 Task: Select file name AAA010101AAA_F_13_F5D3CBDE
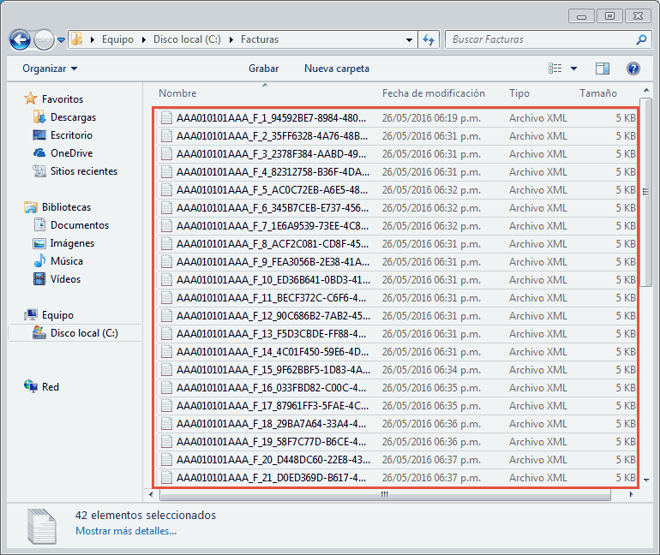(x=271, y=334)
